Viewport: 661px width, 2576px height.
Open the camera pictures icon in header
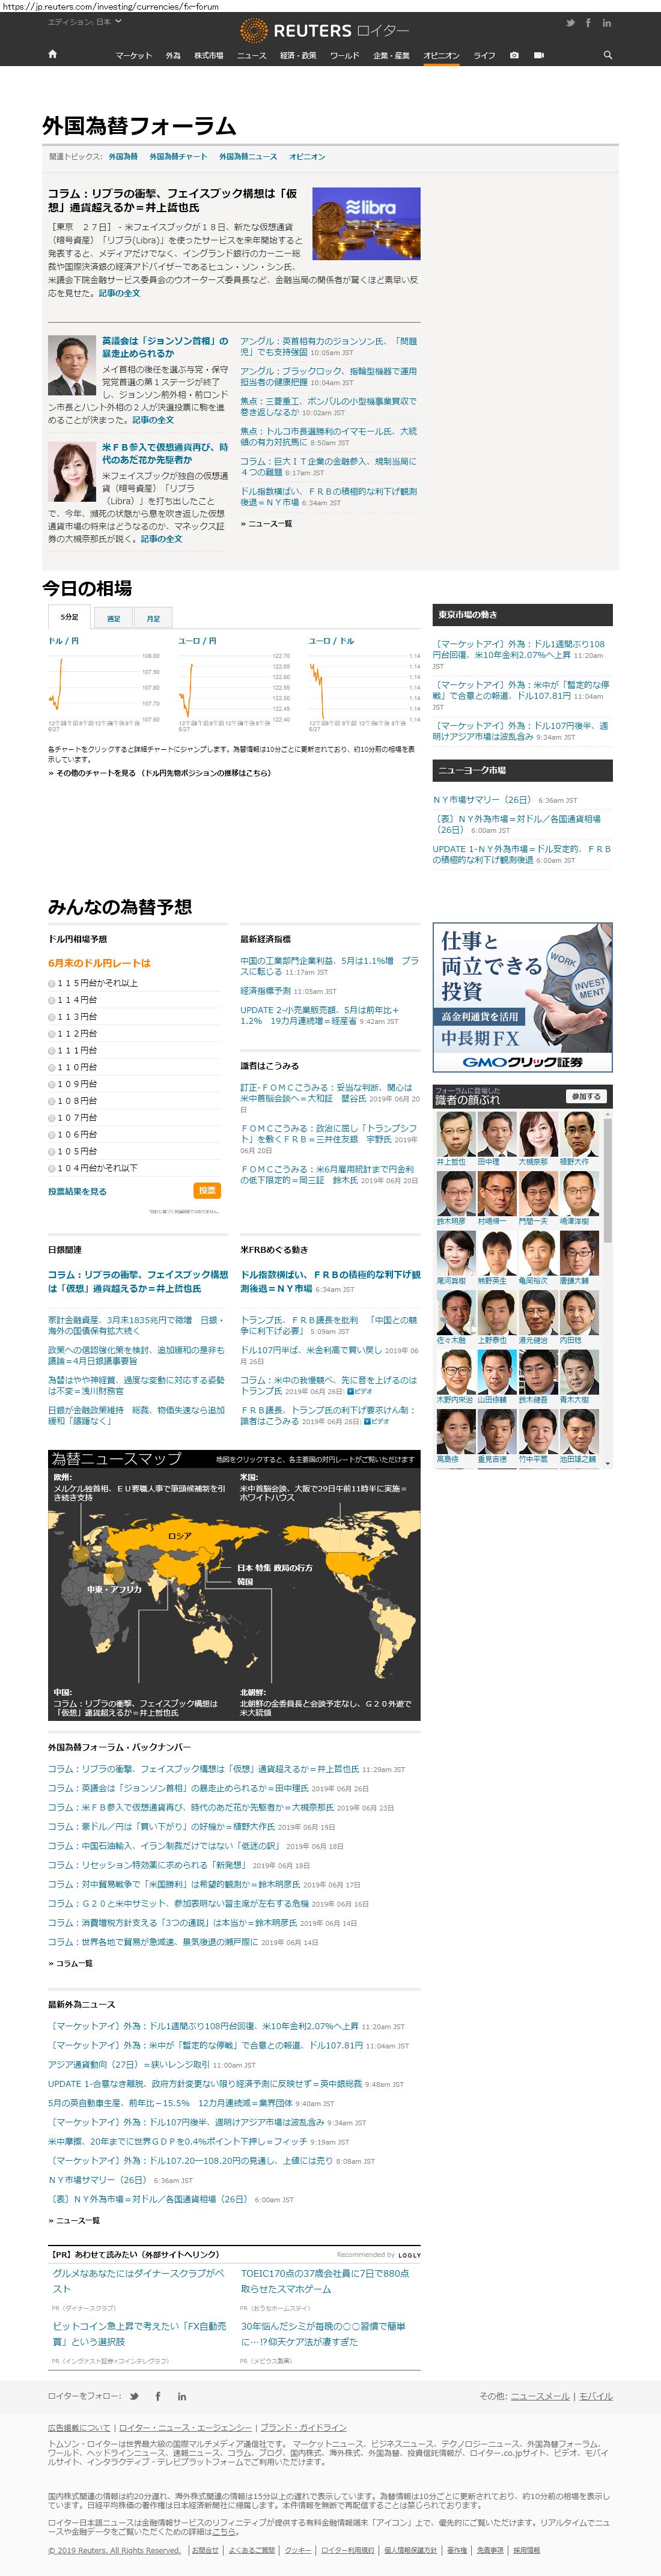click(514, 55)
